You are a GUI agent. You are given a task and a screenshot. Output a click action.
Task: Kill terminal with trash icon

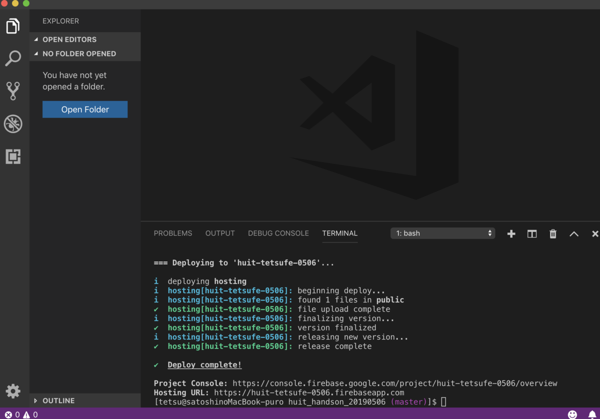tap(553, 233)
